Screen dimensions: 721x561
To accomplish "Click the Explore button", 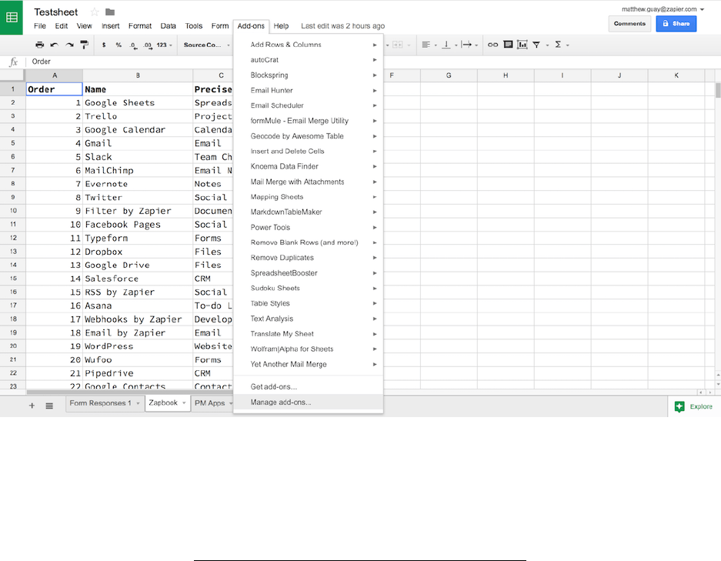I will pyautogui.click(x=694, y=406).
